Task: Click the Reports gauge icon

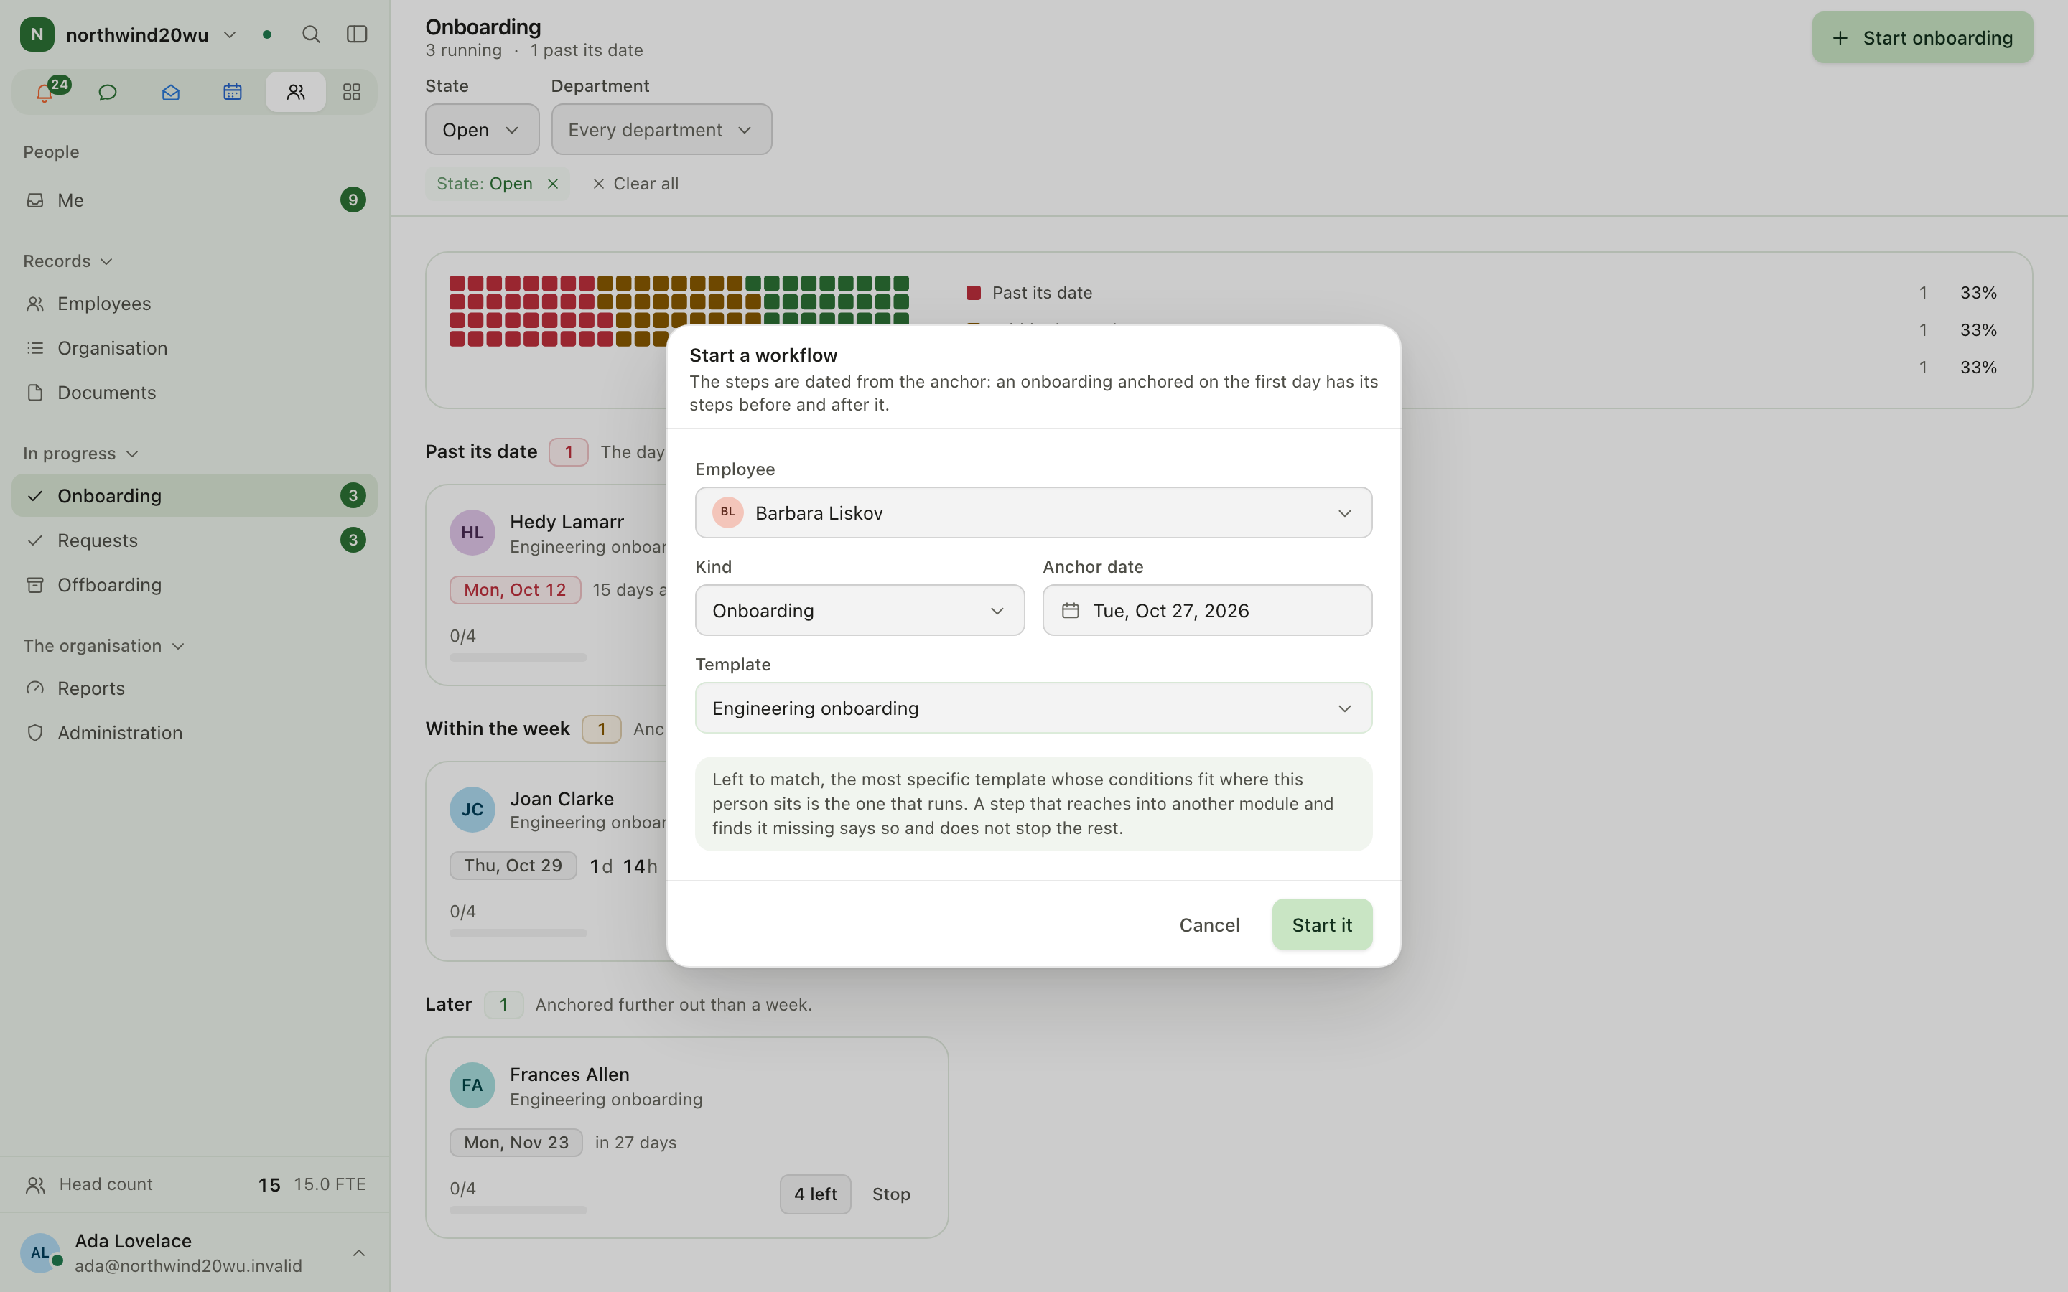Action: [35, 688]
